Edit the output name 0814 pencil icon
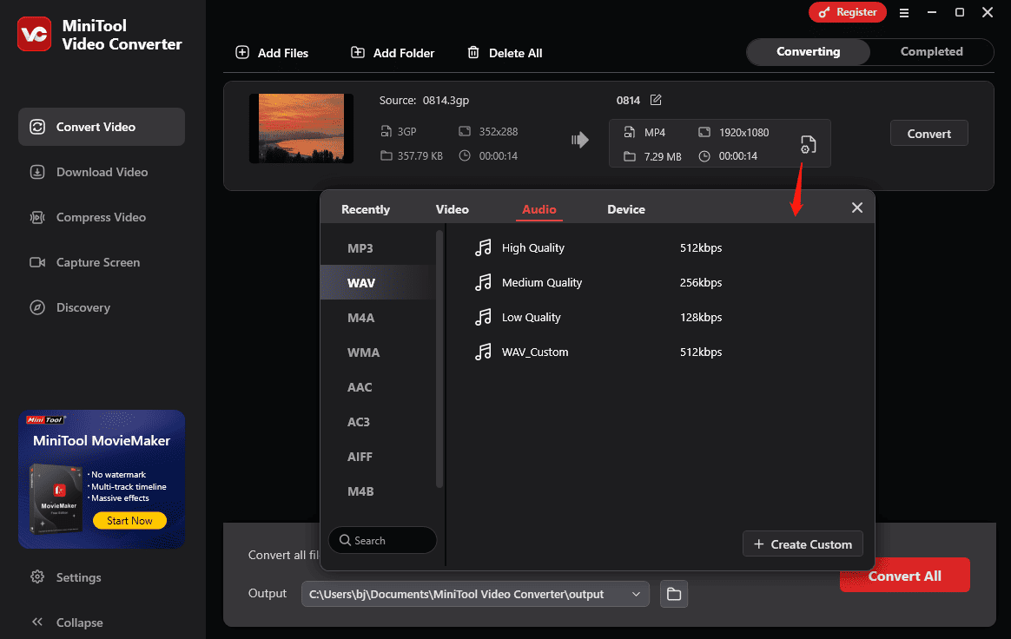 pyautogui.click(x=656, y=100)
